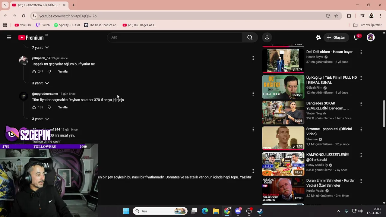The width and height of the screenshot is (386, 217).
Task: Open the Oluştur create button
Action: tap(336, 37)
